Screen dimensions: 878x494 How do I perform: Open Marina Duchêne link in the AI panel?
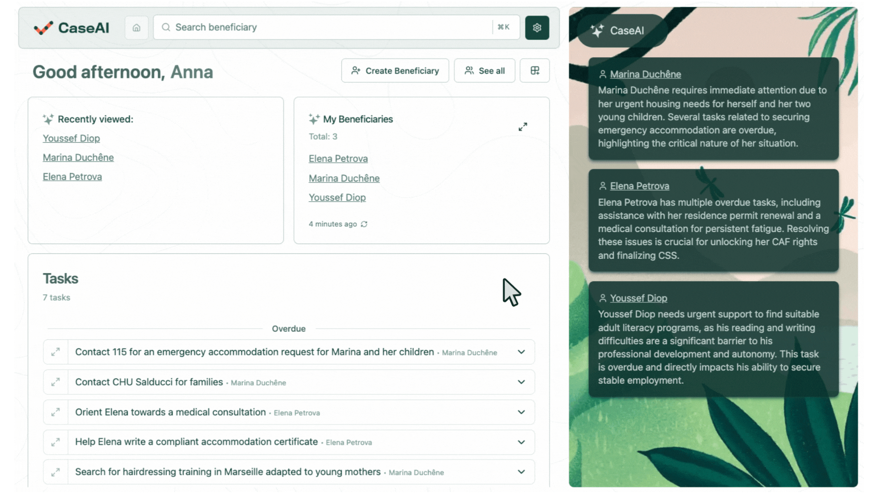pos(645,74)
